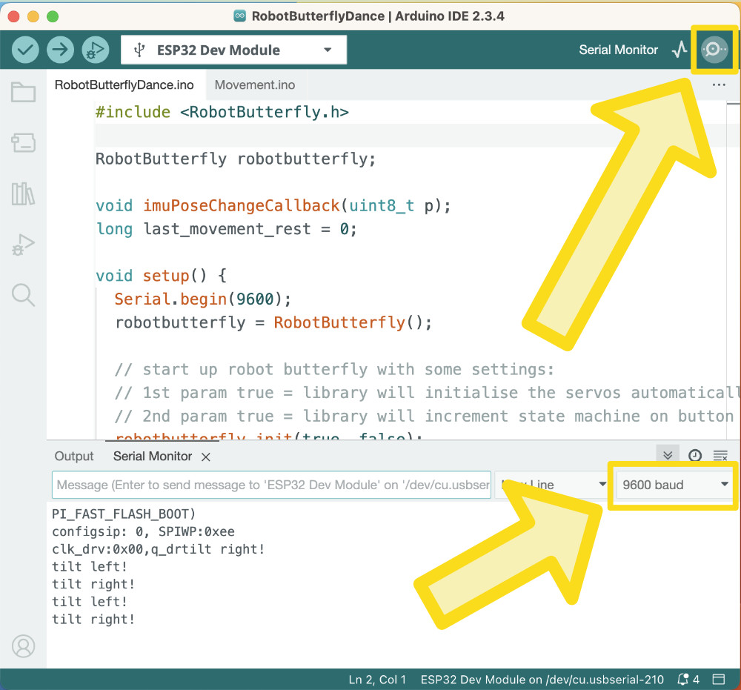Click the ESP32 Dev Module port status

[x=542, y=680]
